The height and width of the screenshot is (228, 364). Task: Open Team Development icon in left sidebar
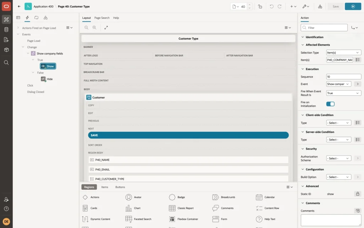point(6,40)
